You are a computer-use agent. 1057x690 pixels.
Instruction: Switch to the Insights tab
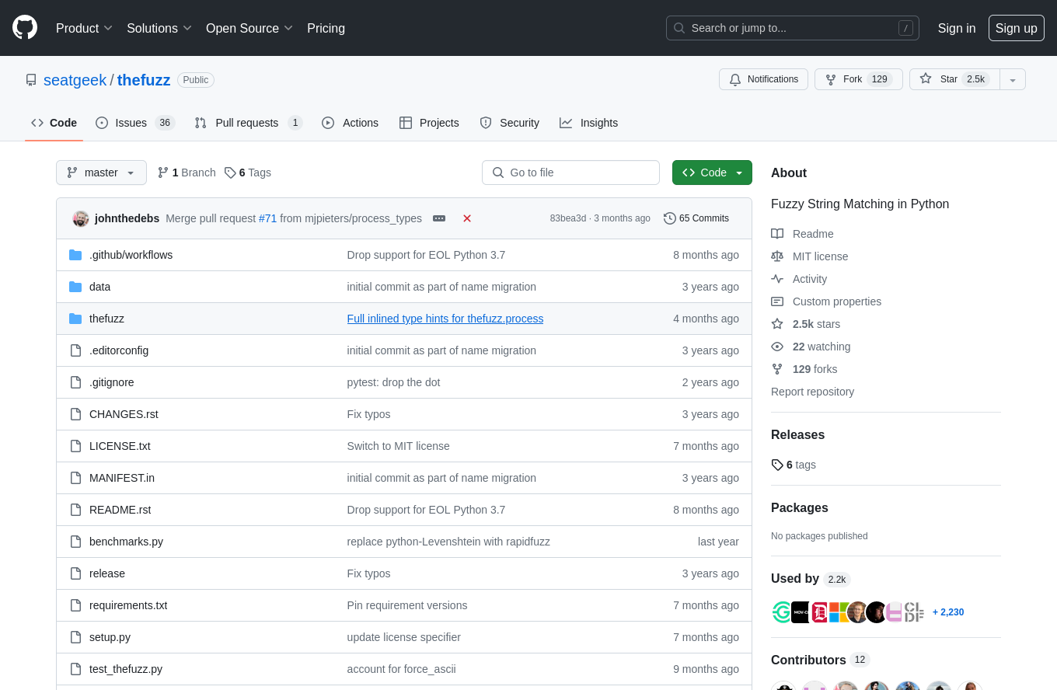click(589, 123)
